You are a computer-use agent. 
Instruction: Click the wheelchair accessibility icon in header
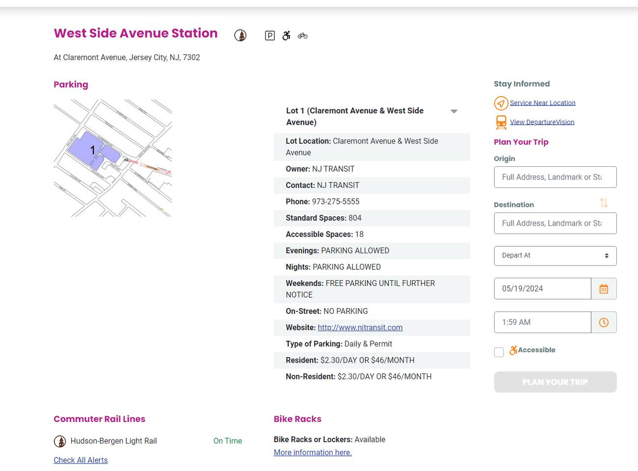pyautogui.click(x=286, y=35)
